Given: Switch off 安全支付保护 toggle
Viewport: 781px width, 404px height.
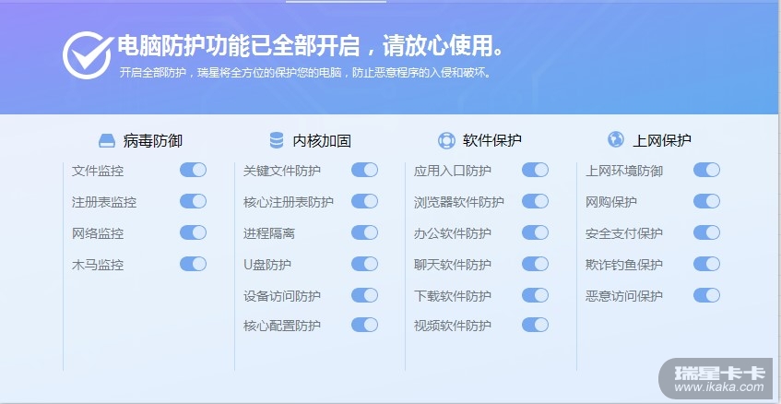Looking at the screenshot, I should (x=706, y=232).
